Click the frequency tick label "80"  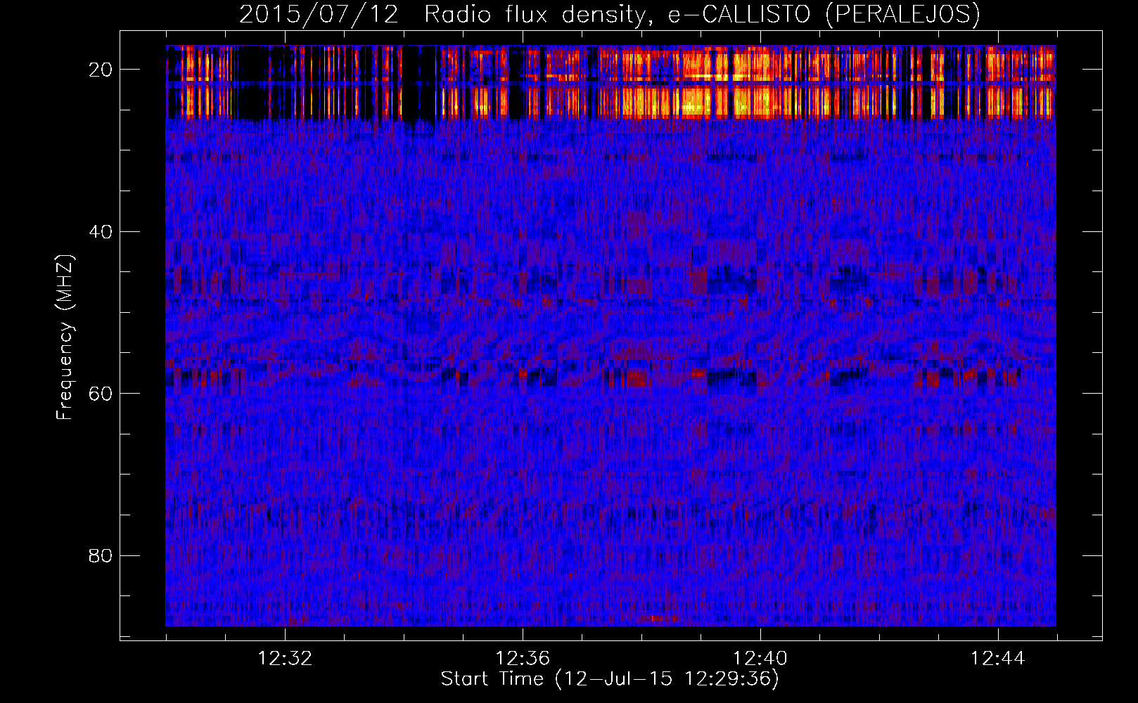click(x=101, y=556)
